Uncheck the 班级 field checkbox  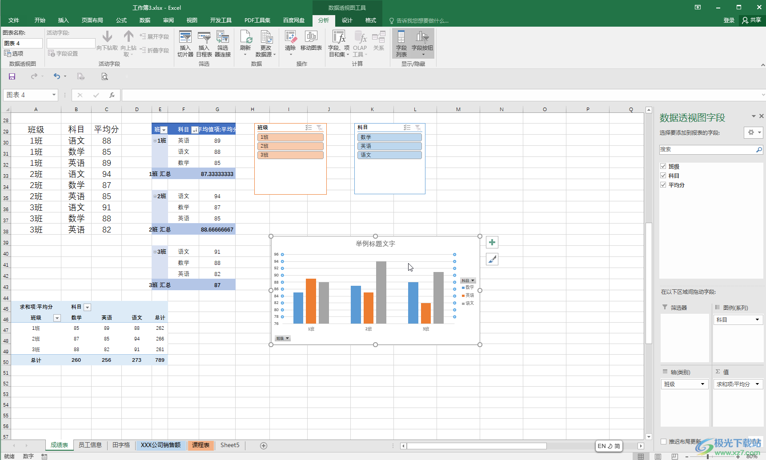coord(663,166)
